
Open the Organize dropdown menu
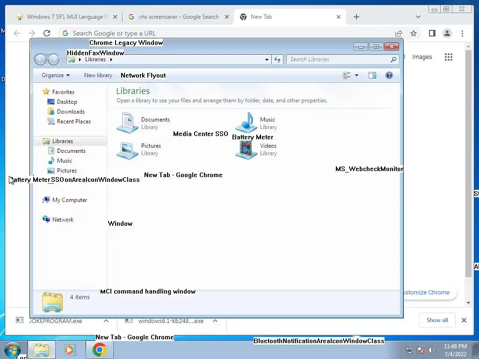[x=56, y=75]
